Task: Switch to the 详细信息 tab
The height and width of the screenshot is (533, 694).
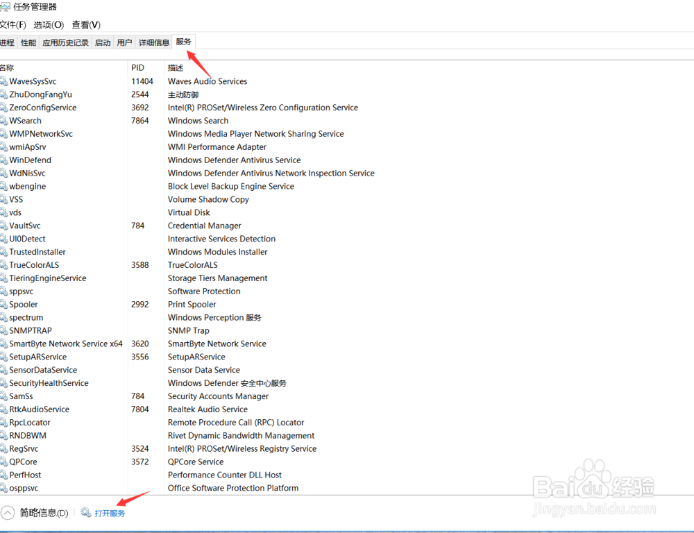Action: click(x=154, y=42)
